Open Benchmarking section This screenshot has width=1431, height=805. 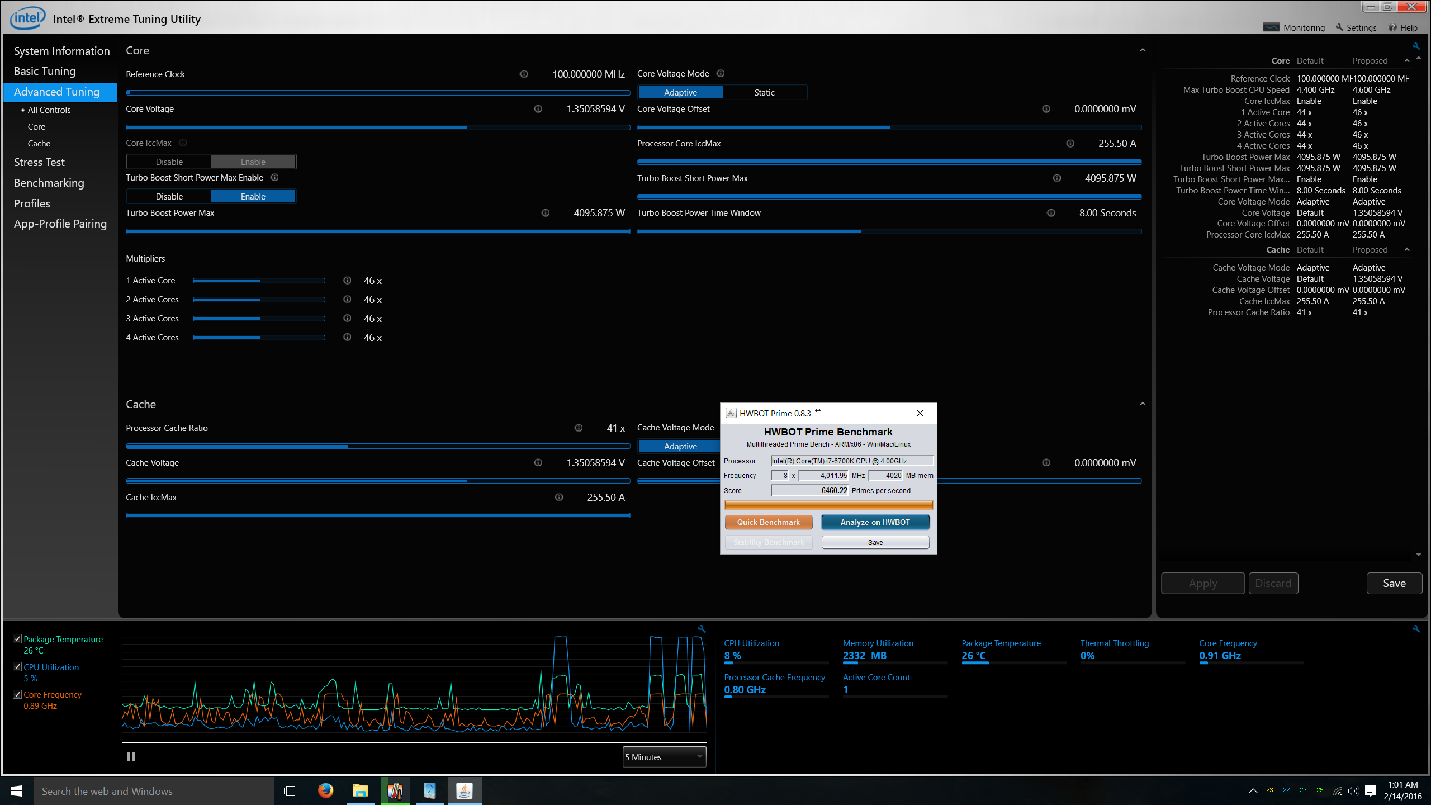49,183
